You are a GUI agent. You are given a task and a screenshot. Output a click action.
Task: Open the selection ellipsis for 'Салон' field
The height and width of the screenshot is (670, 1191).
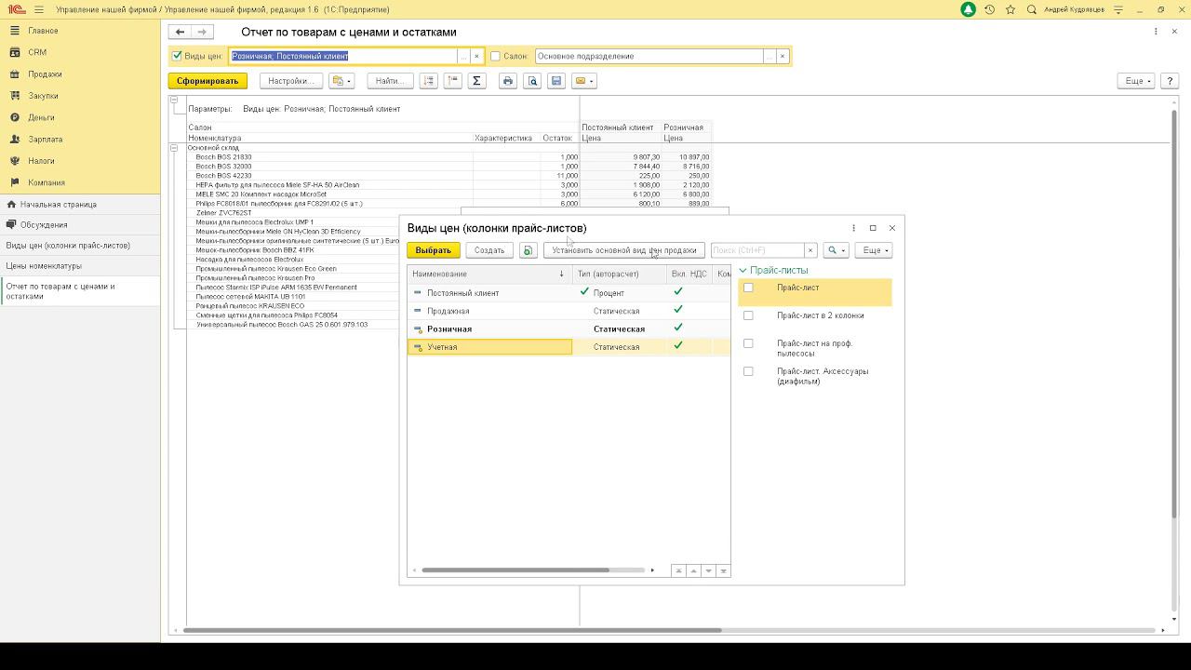coord(769,56)
